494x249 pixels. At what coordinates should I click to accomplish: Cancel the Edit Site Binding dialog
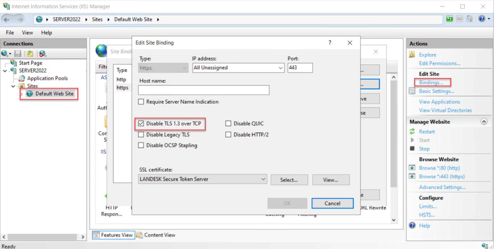click(332, 203)
